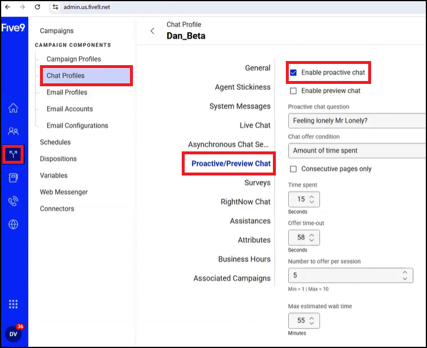Increase Offer time-out value

click(x=312, y=235)
